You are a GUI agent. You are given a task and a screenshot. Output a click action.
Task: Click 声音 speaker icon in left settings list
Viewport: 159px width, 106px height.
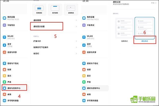tap(4, 82)
